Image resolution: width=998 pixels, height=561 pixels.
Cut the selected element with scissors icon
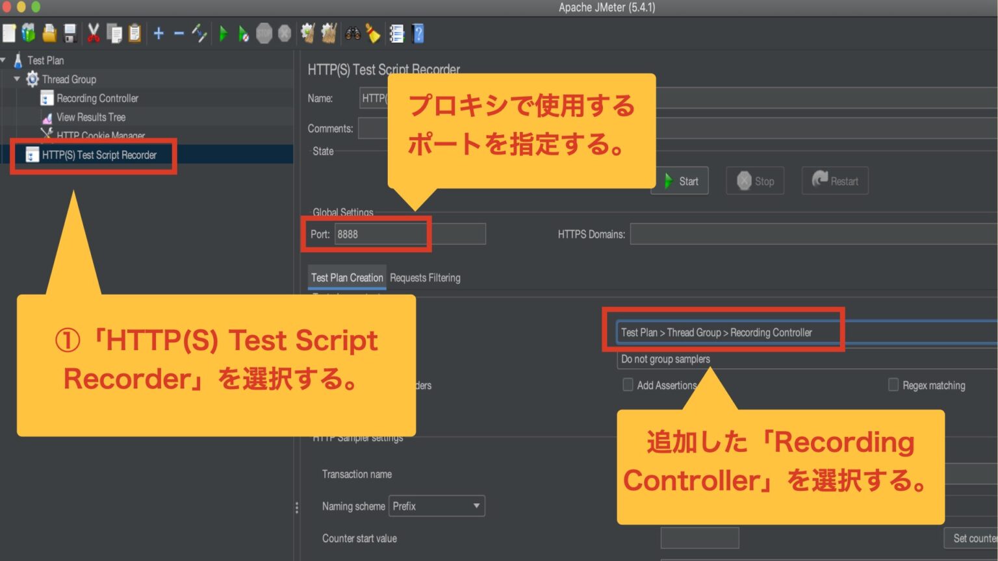93,33
